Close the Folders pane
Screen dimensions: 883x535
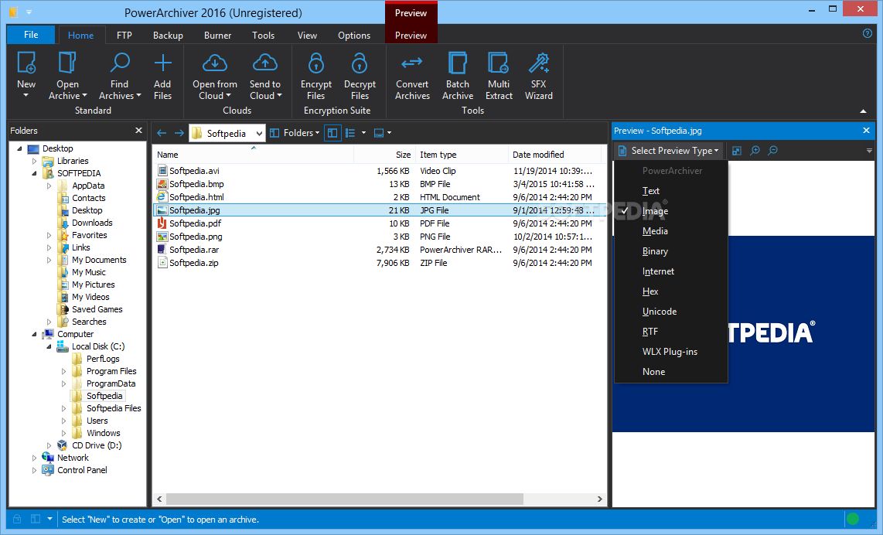click(138, 130)
